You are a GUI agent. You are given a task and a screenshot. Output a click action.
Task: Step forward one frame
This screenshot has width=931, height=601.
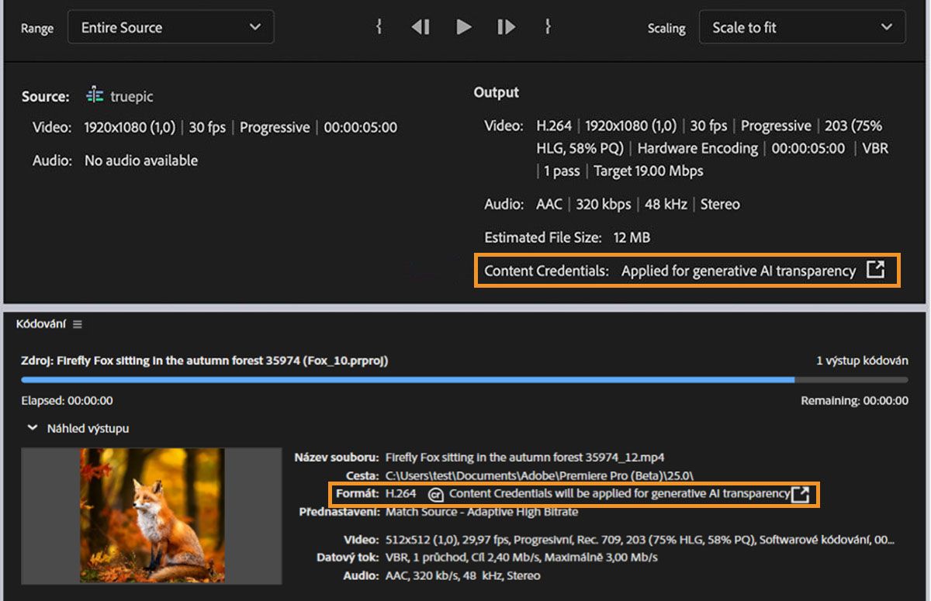point(507,27)
